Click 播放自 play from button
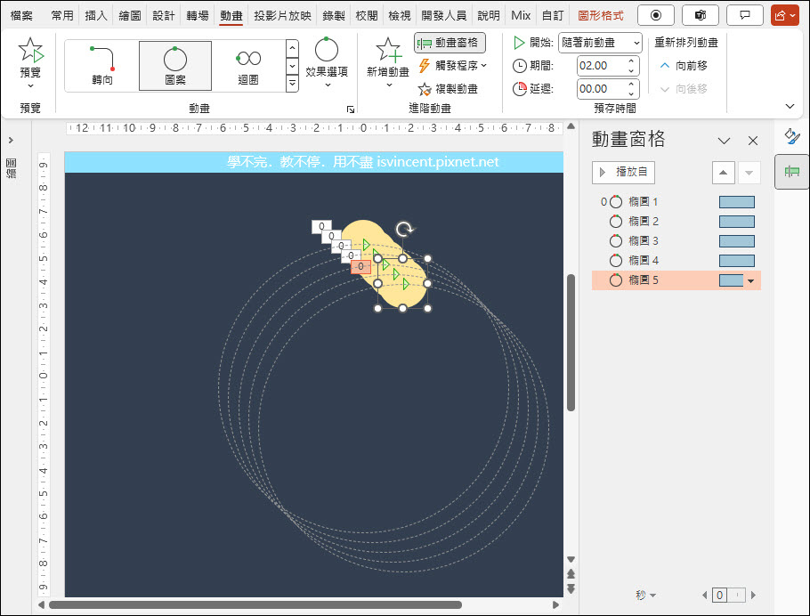 coord(623,172)
